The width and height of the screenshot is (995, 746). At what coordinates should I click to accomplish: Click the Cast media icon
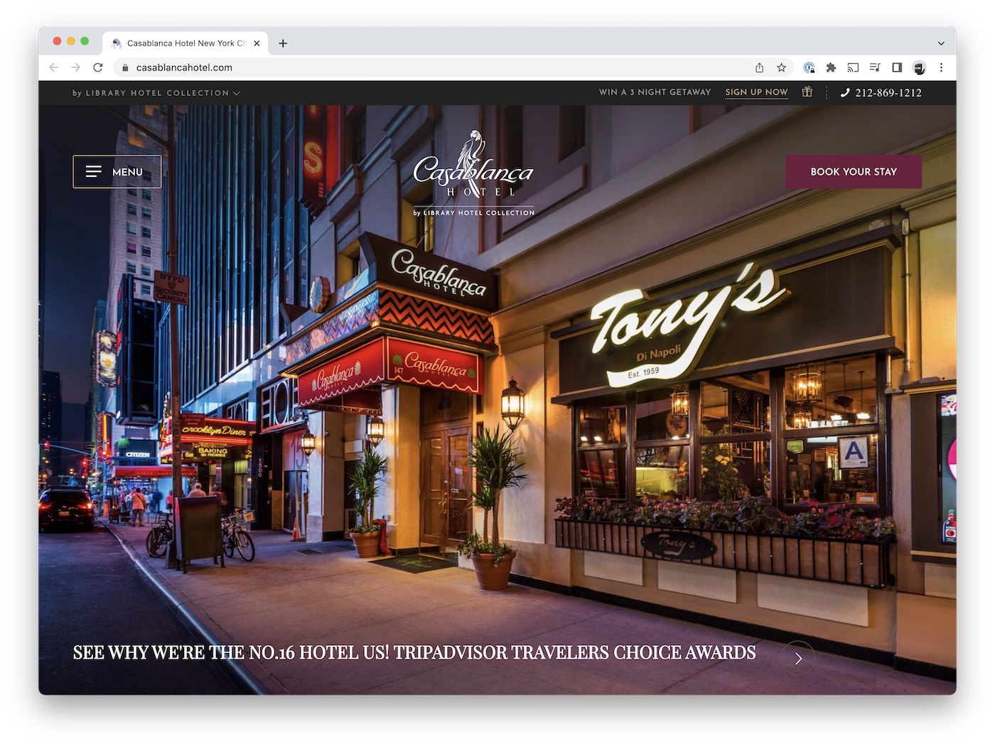point(853,67)
